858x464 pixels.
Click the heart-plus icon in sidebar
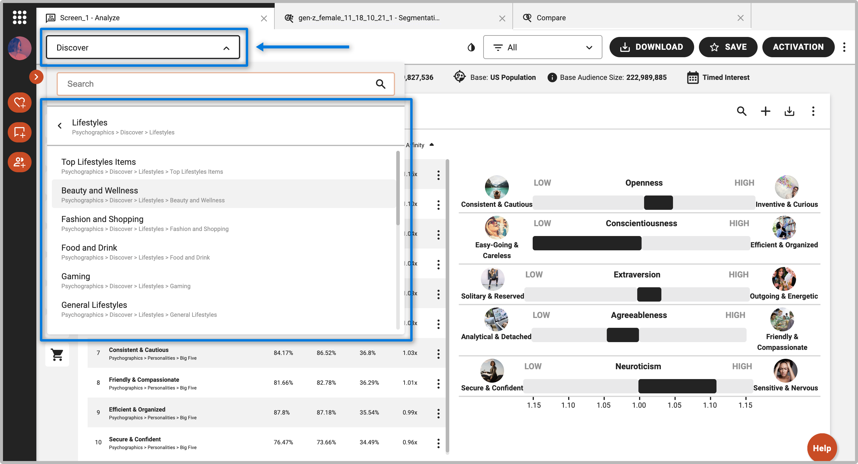[19, 103]
